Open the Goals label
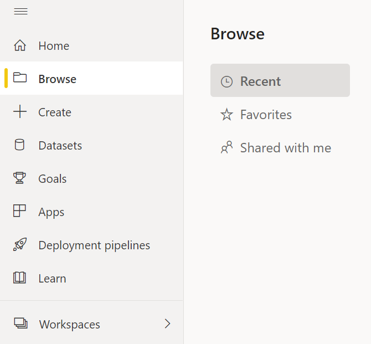The height and width of the screenshot is (344, 371). tap(53, 179)
